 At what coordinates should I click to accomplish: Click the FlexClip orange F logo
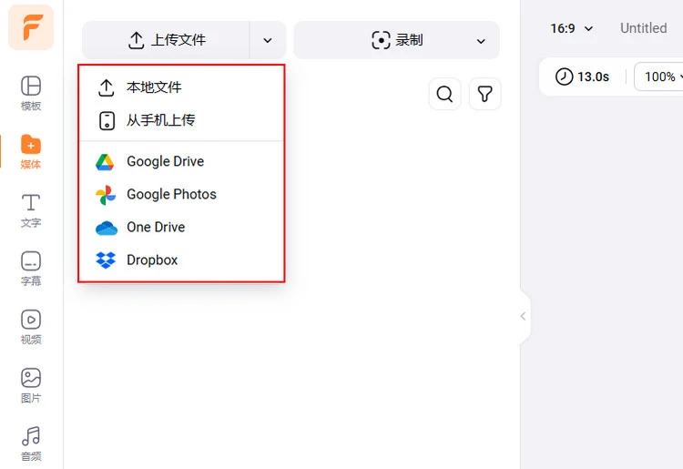[x=31, y=27]
